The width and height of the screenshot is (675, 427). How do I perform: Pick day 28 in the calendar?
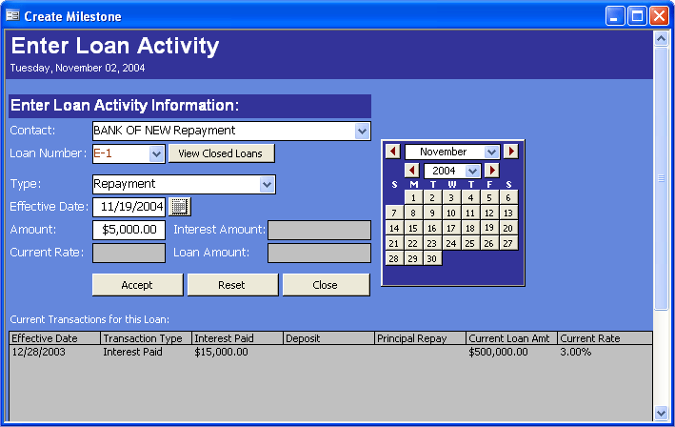pyautogui.click(x=394, y=258)
